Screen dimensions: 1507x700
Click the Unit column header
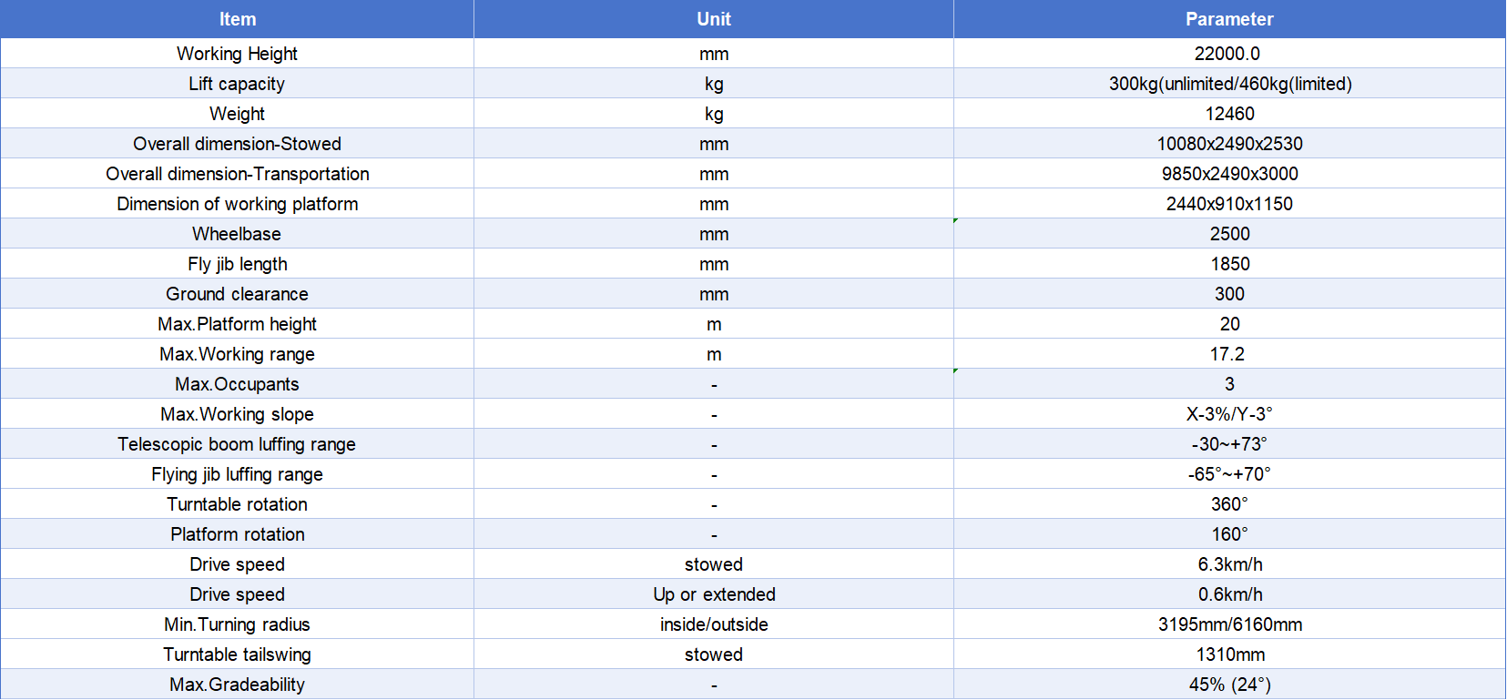714,19
